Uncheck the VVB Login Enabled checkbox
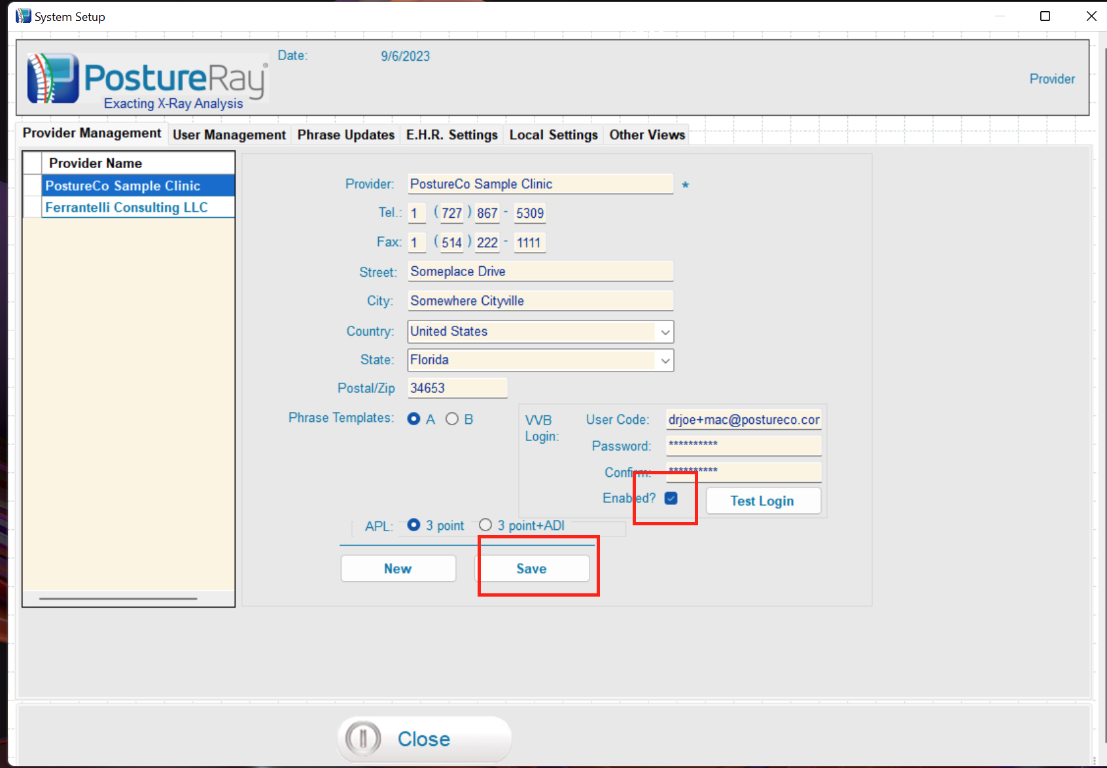Image resolution: width=1107 pixels, height=768 pixels. [x=671, y=498]
